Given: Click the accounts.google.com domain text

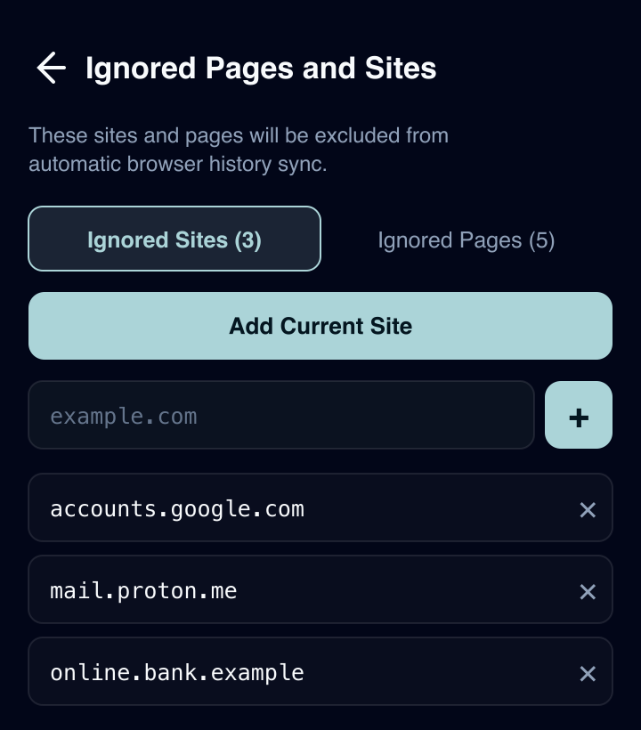Looking at the screenshot, I should click(x=177, y=509).
